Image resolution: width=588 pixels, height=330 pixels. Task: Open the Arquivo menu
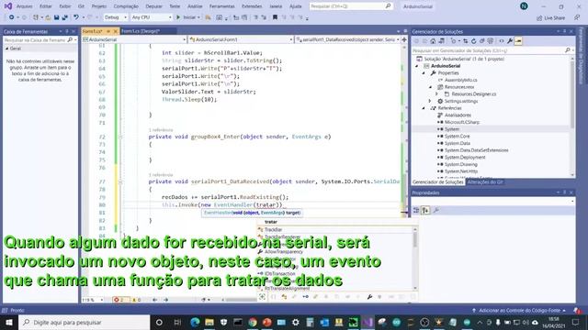coord(25,6)
